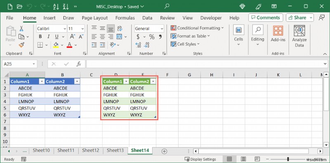This screenshot has width=330, height=163.
Task: Decrease decimal places
Action: (x=146, y=45)
